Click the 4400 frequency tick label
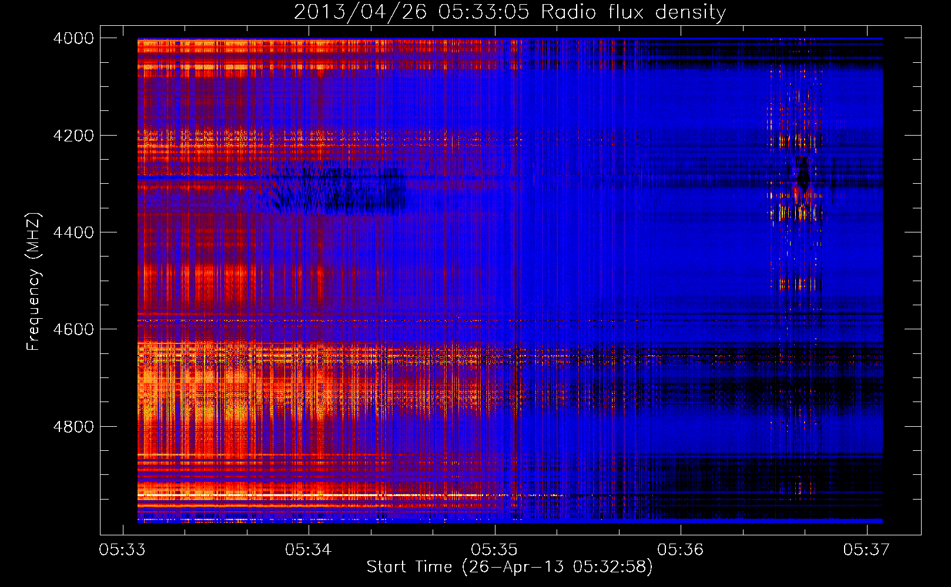The image size is (951, 587). point(73,232)
